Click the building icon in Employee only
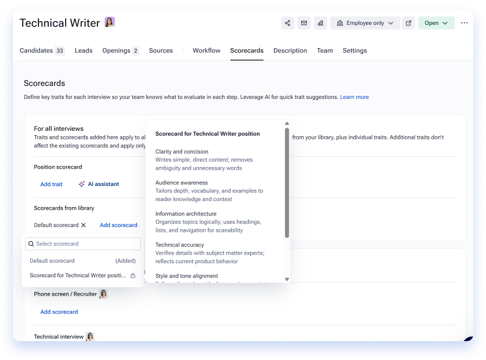The height and width of the screenshot is (360, 486). (340, 23)
